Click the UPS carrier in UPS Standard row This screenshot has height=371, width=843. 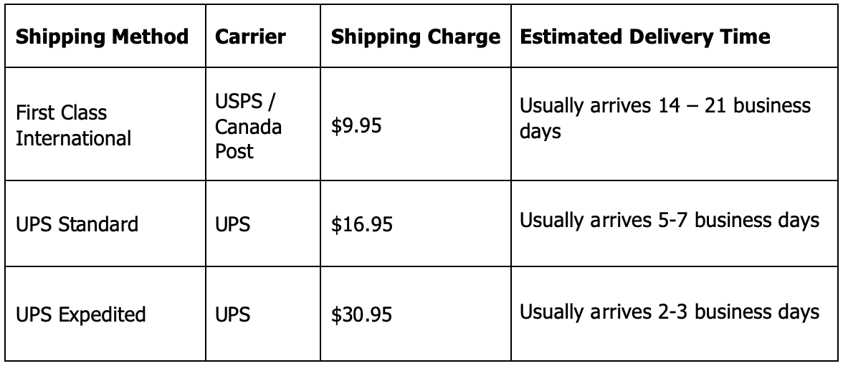[233, 225]
